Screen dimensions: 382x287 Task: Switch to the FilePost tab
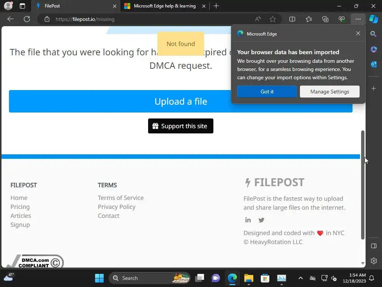[76, 6]
